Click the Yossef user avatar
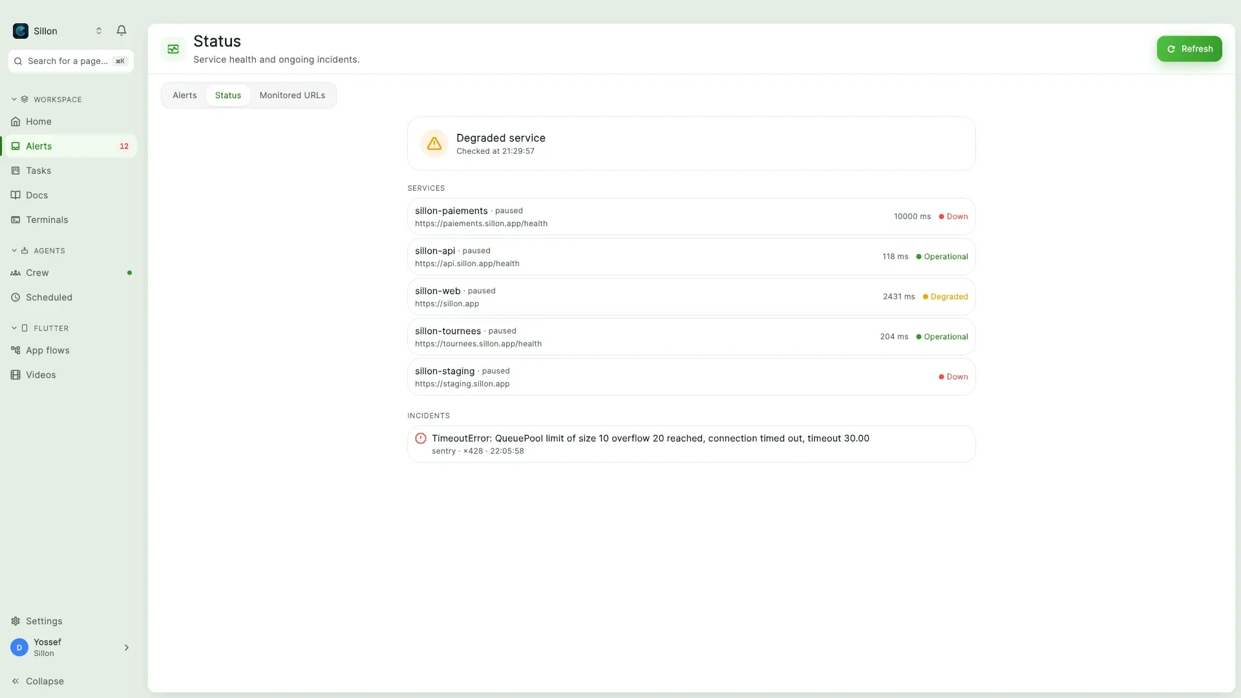 click(x=19, y=648)
